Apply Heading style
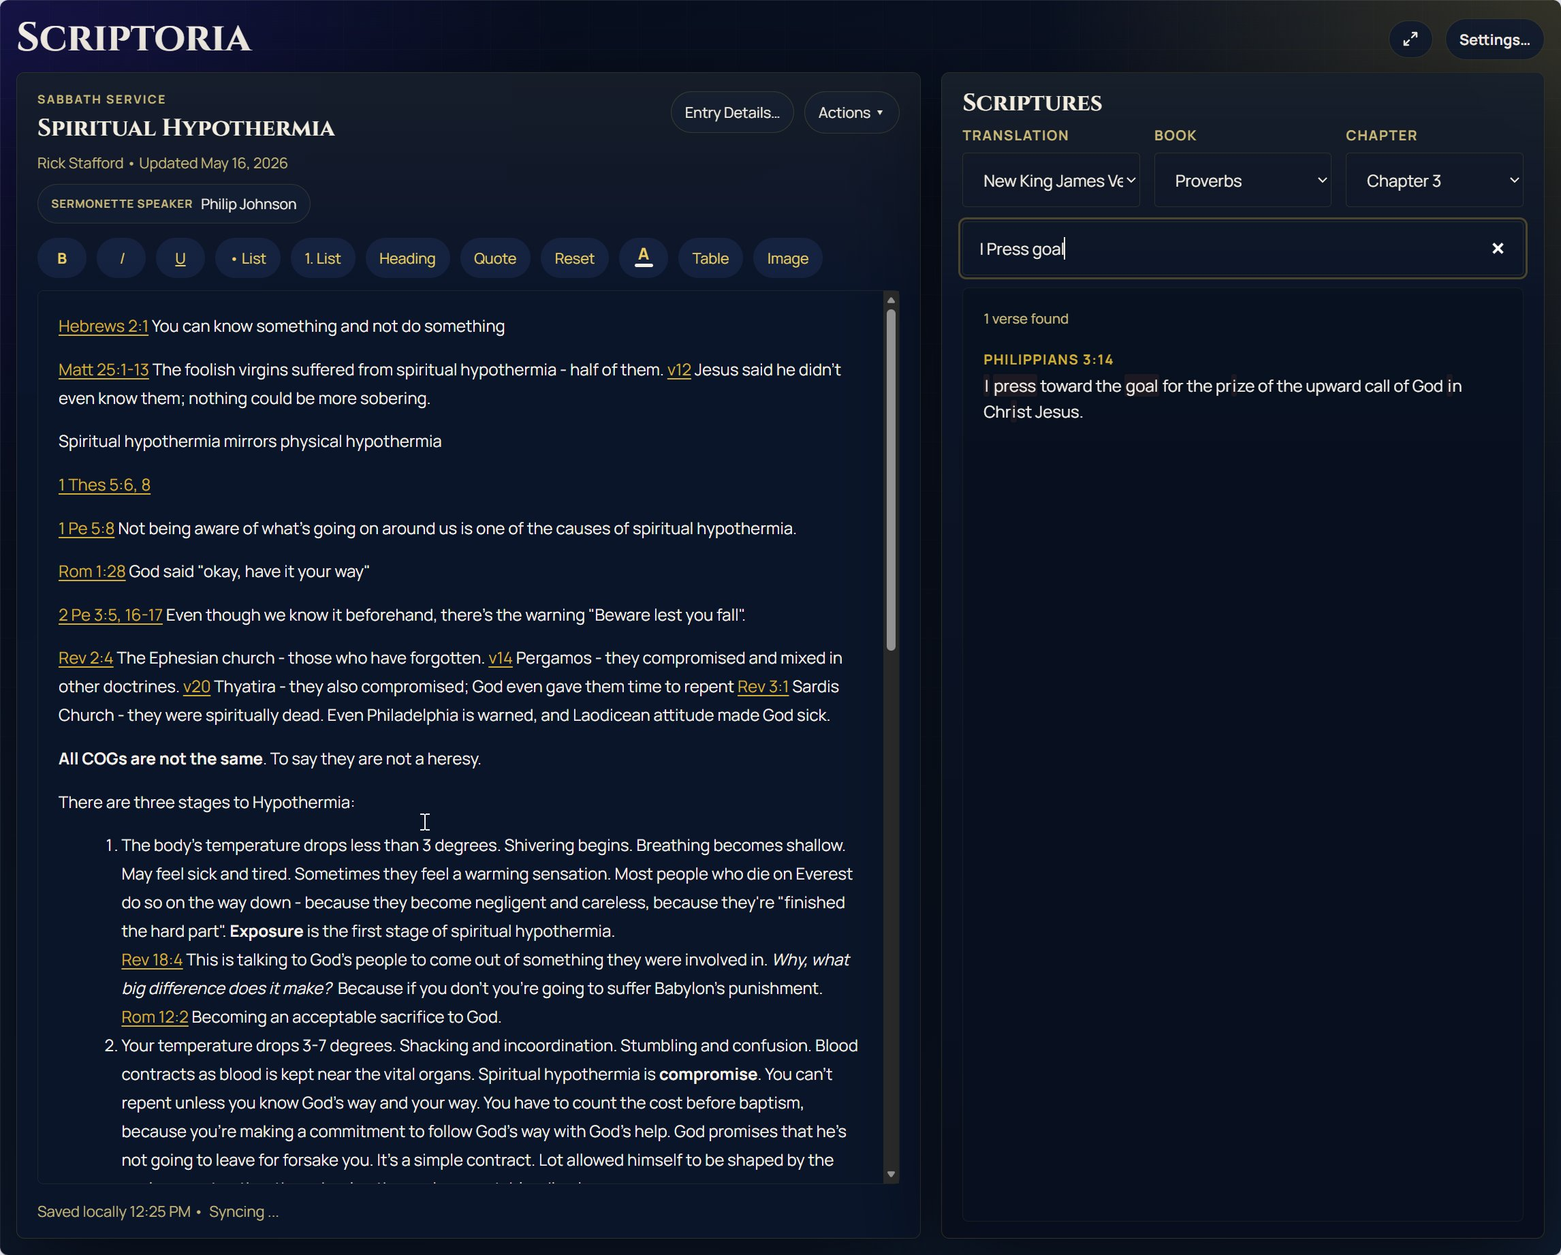 click(x=408, y=258)
